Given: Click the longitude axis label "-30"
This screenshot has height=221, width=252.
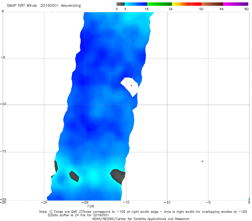Looking at the screenshot, I should [x=3, y=202].
